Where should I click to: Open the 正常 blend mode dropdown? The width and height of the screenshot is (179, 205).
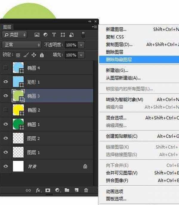pyautogui.click(x=21, y=45)
